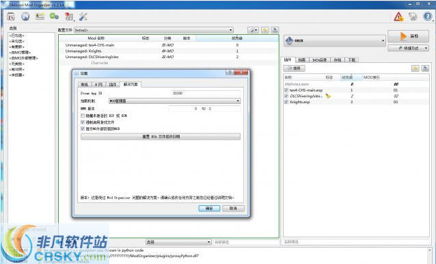This screenshot has height=264, width=436.
Task: Open the executable selector dropdown
Action: pyautogui.click(x=335, y=40)
